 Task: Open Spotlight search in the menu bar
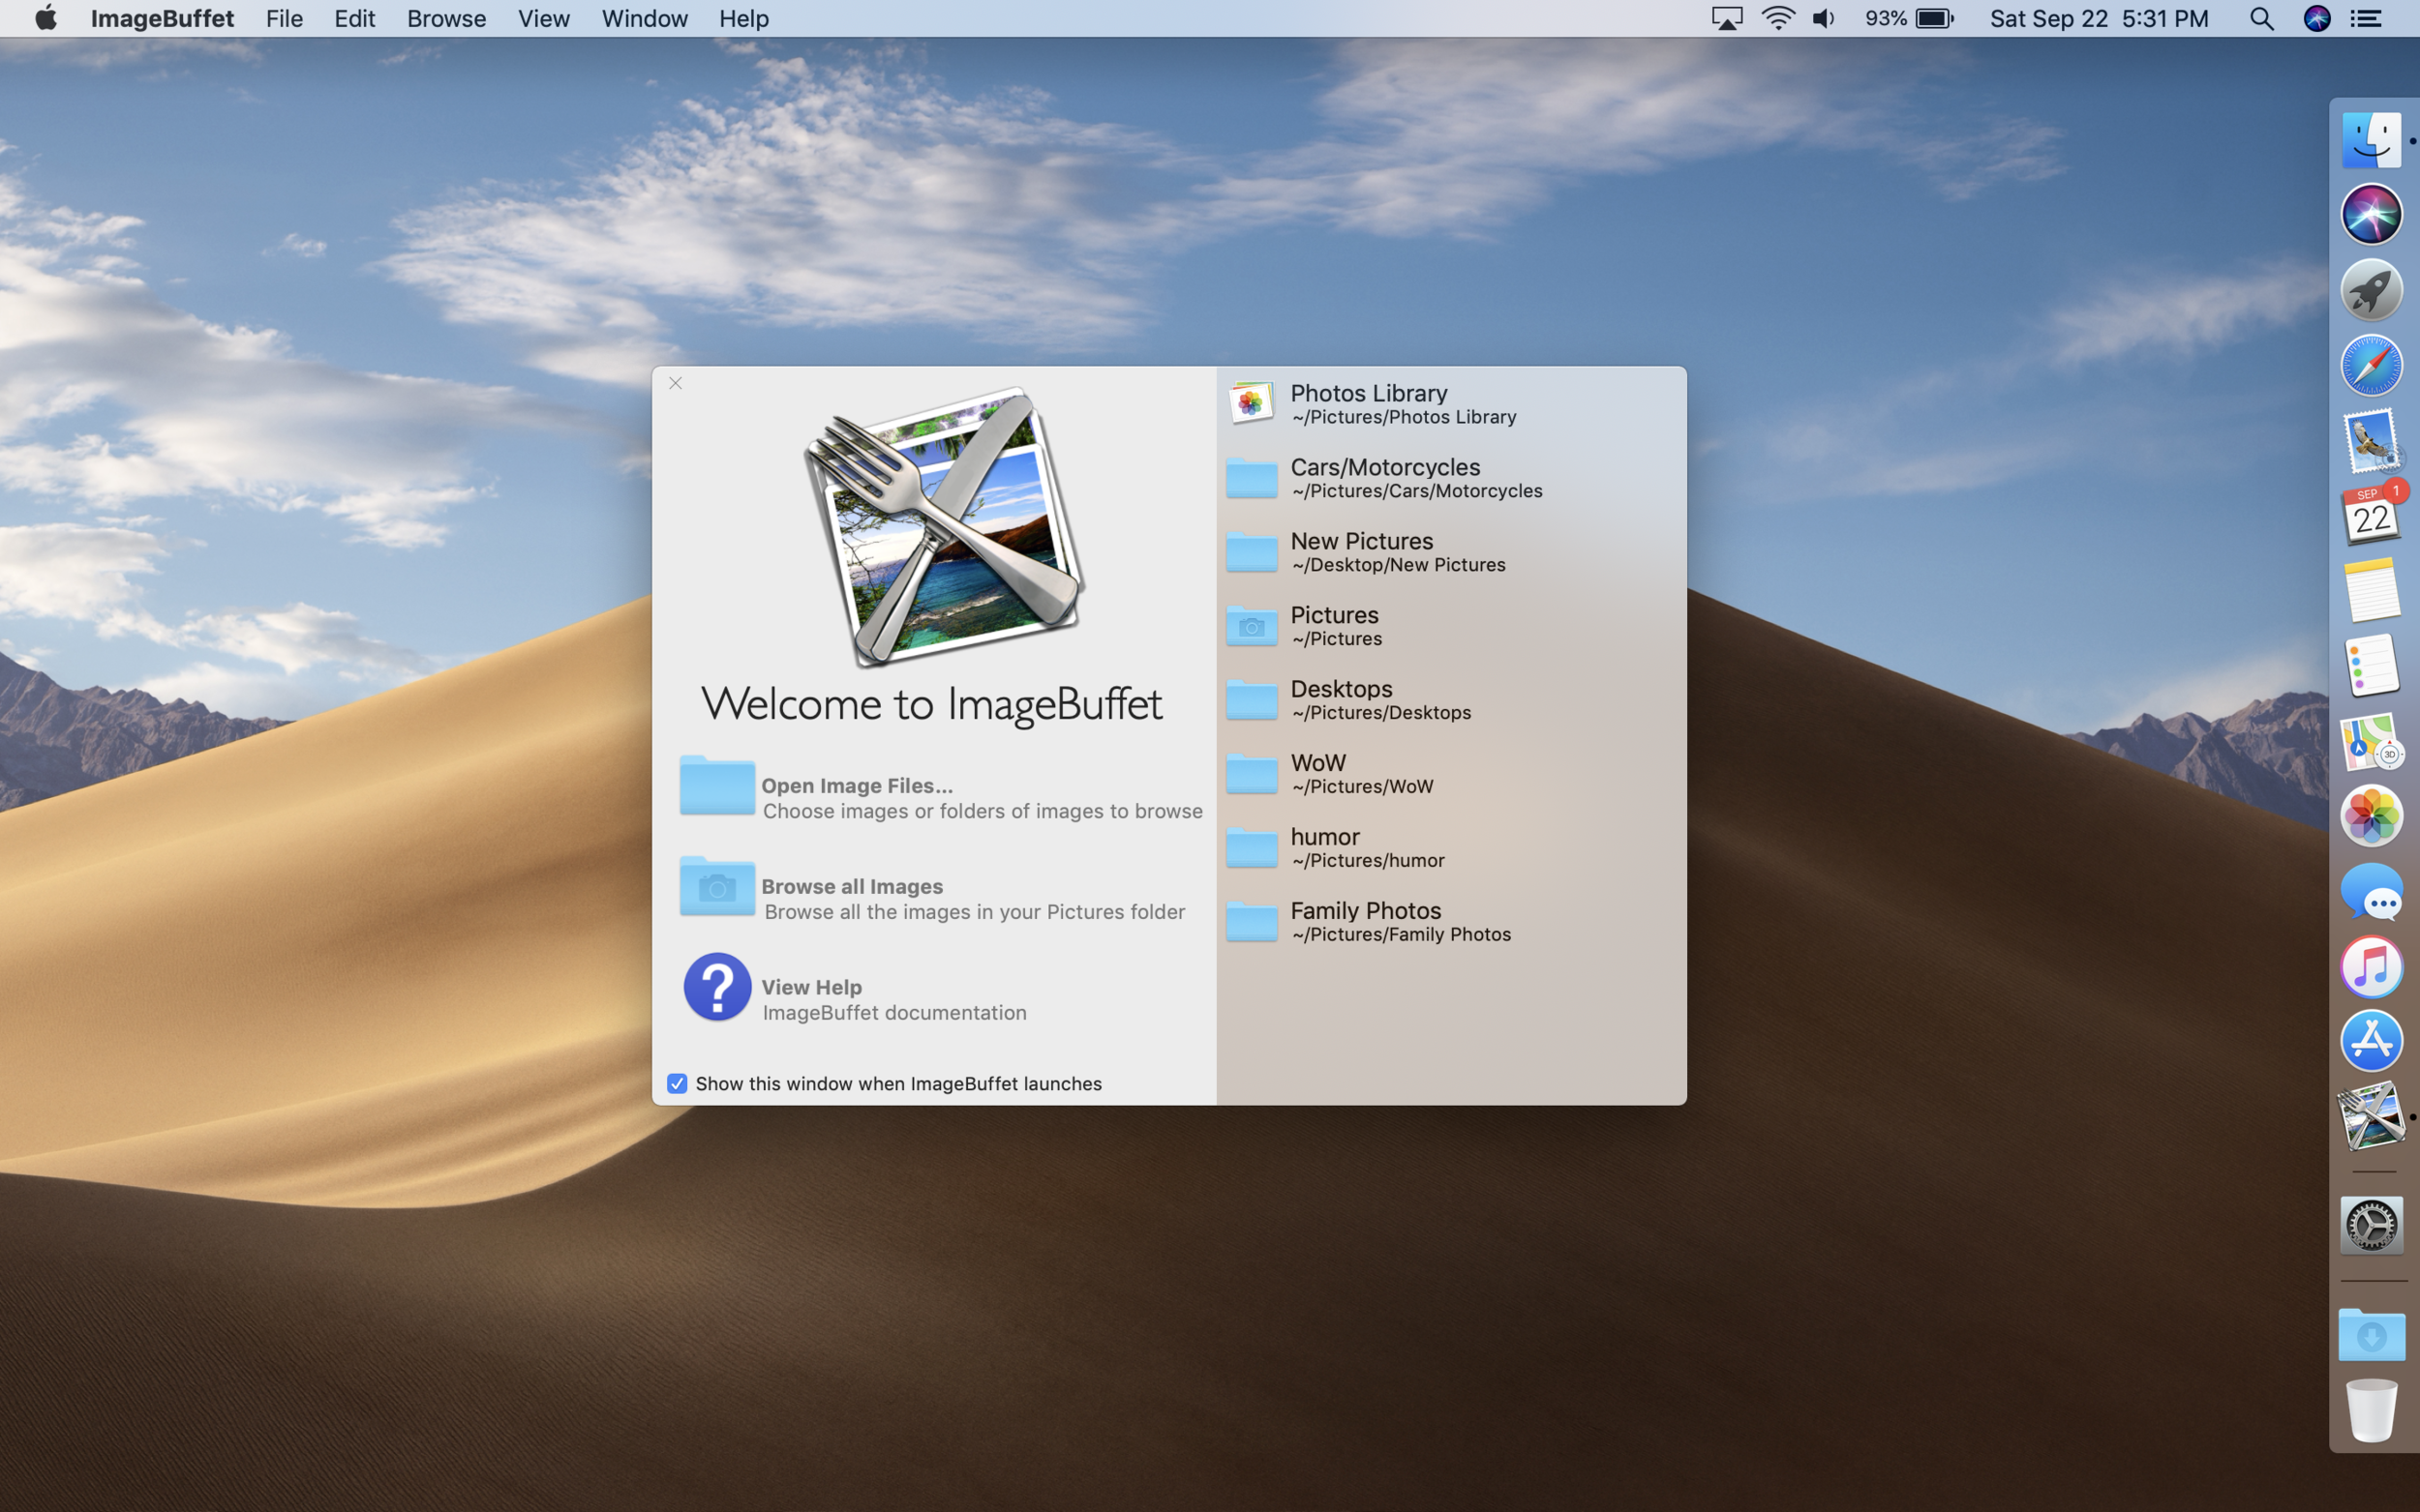pos(2261,19)
